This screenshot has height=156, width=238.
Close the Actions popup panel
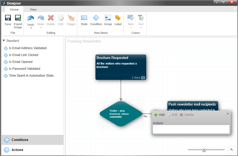coord(228,114)
